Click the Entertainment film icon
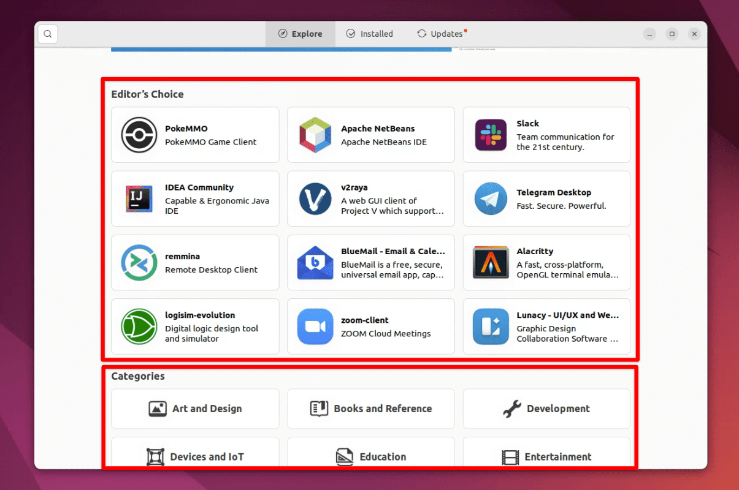 [510, 457]
